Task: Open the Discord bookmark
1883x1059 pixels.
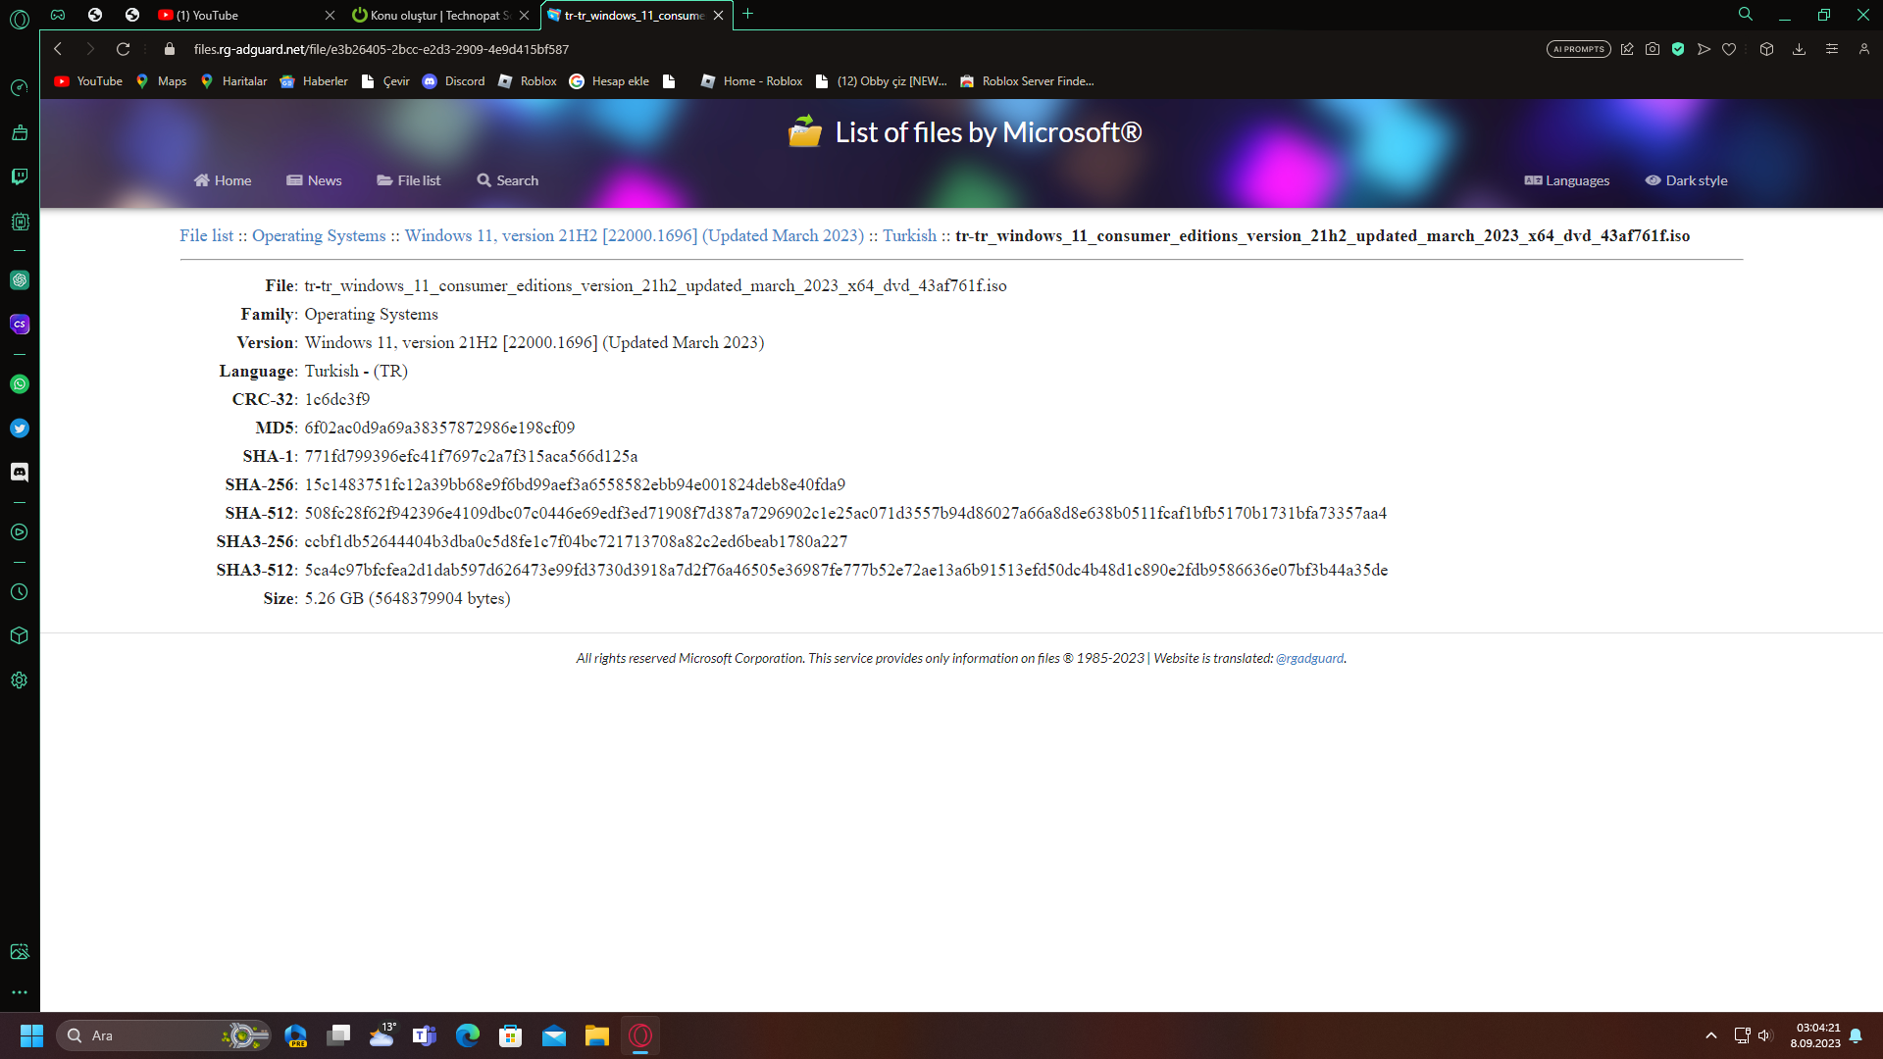Action: click(x=453, y=81)
